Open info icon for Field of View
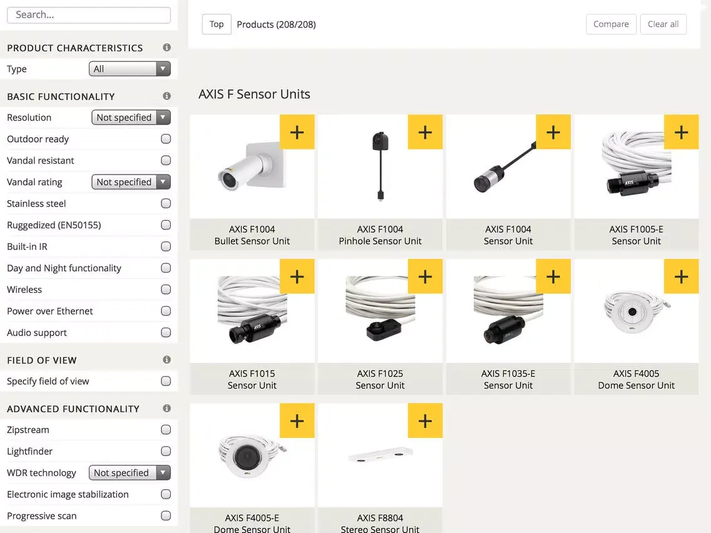Image resolution: width=711 pixels, height=533 pixels. coord(167,360)
